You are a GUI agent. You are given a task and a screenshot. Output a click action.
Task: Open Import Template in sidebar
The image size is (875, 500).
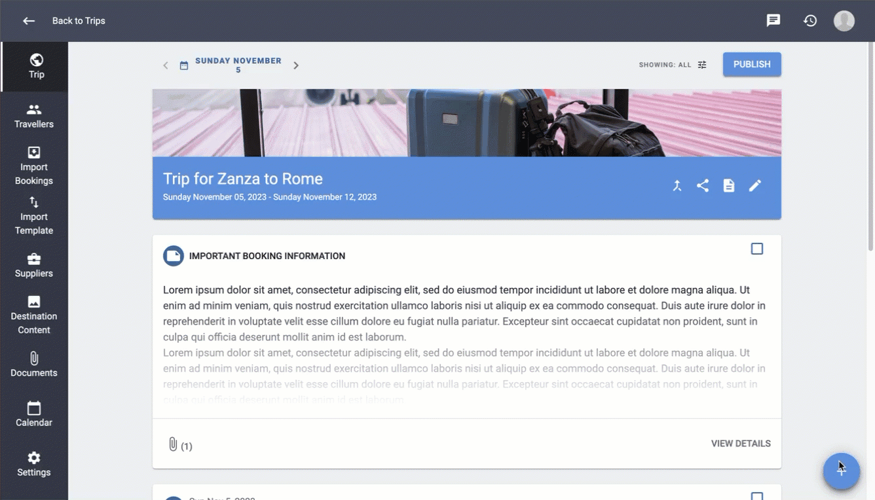coord(34,216)
